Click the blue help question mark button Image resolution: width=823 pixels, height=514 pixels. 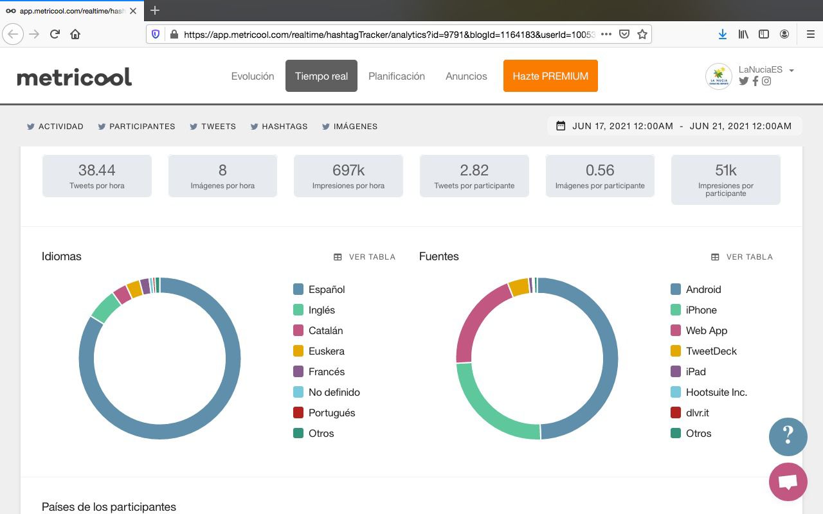click(x=788, y=437)
